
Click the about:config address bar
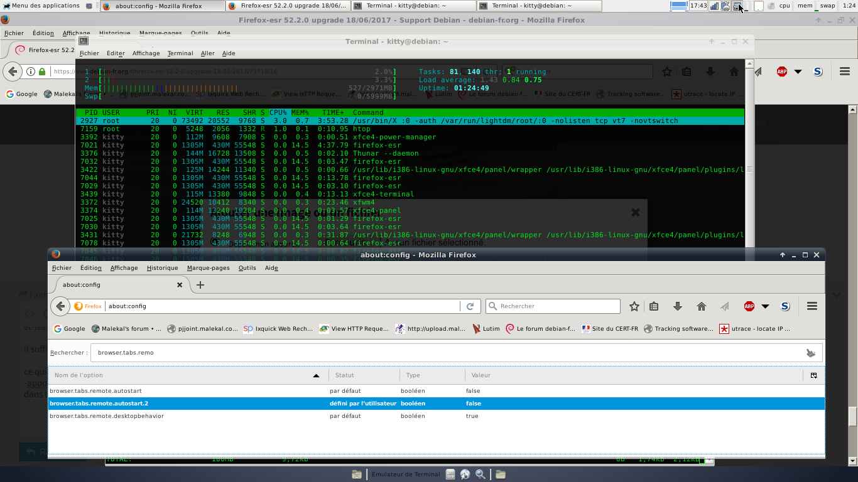(283, 306)
